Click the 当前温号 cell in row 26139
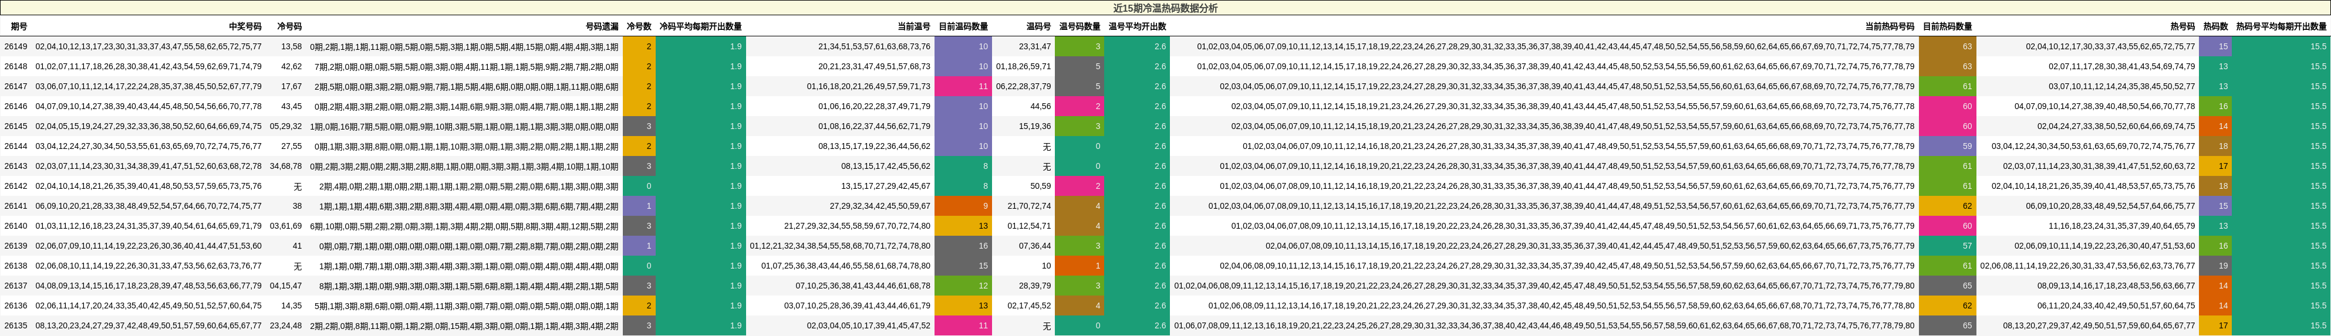Image resolution: width=2331 pixels, height=336 pixels. pyautogui.click(x=840, y=246)
